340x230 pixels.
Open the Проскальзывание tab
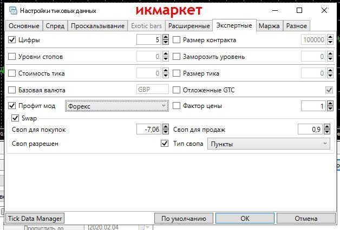pyautogui.click(x=98, y=26)
